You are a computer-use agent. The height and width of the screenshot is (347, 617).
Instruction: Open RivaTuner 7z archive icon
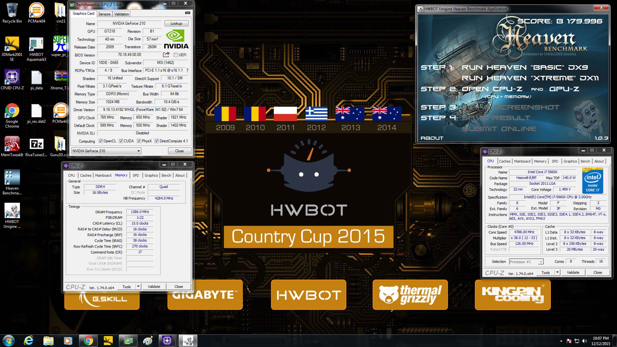point(36,147)
